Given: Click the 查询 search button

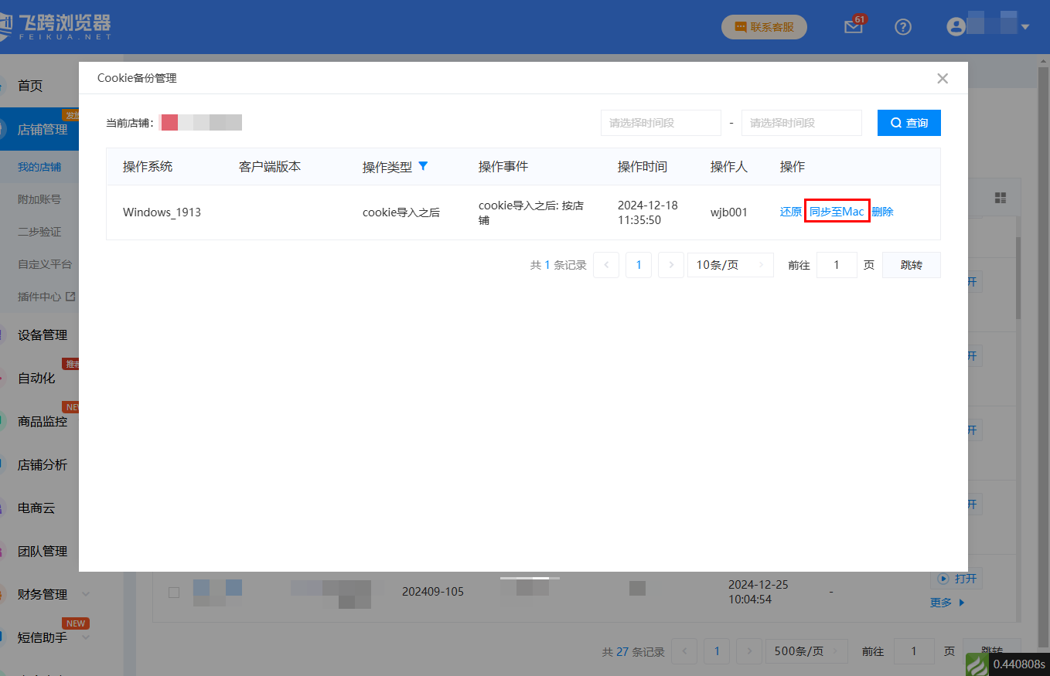Looking at the screenshot, I should point(909,123).
